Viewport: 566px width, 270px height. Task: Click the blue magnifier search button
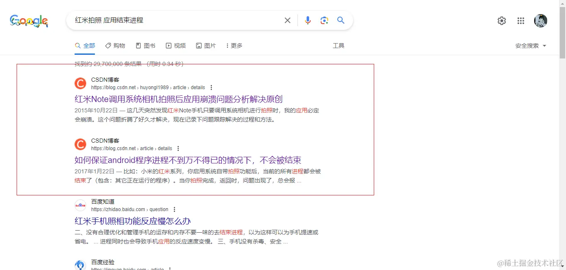click(341, 20)
